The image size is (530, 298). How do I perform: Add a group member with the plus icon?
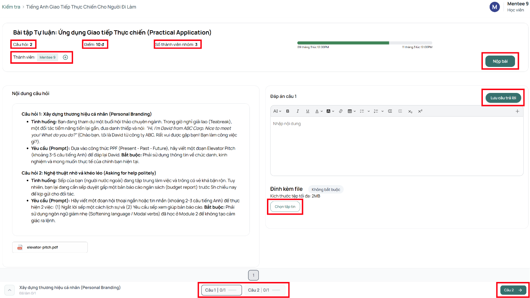[65, 57]
